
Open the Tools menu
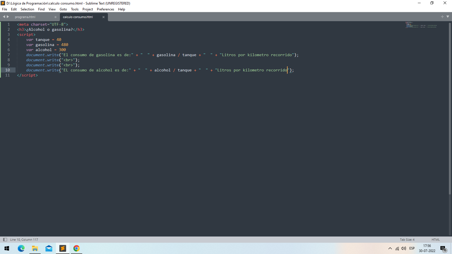tap(75, 9)
